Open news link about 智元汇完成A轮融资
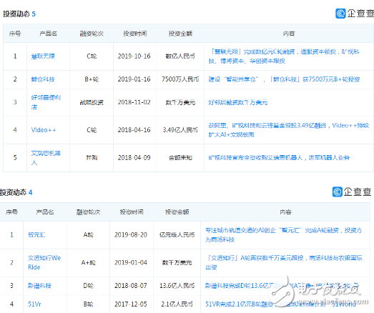Screen dimensions: 374x313 tap(284, 235)
